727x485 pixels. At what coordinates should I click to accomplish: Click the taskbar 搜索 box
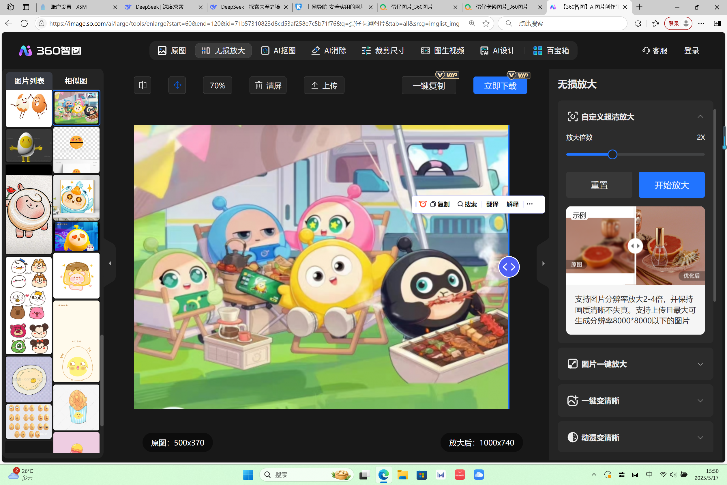point(307,475)
